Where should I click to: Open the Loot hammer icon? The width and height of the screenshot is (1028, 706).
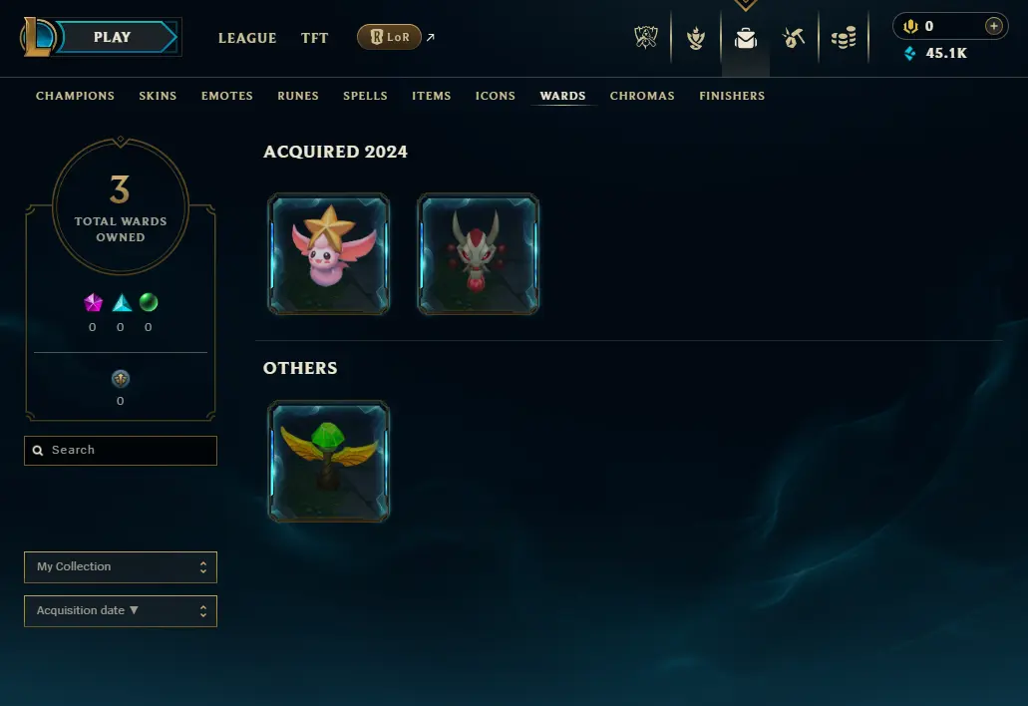tap(794, 38)
